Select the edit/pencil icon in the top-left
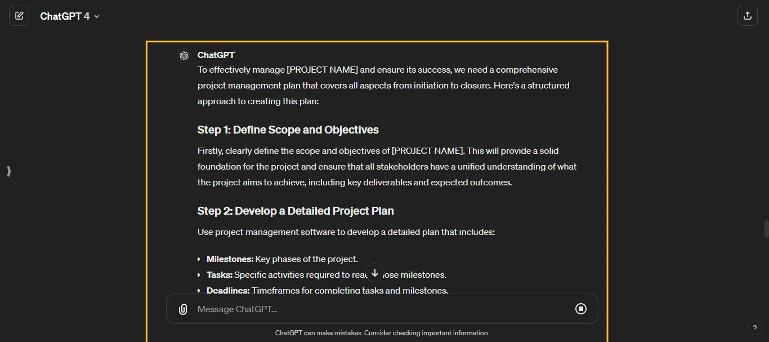This screenshot has width=769, height=342. tap(19, 15)
